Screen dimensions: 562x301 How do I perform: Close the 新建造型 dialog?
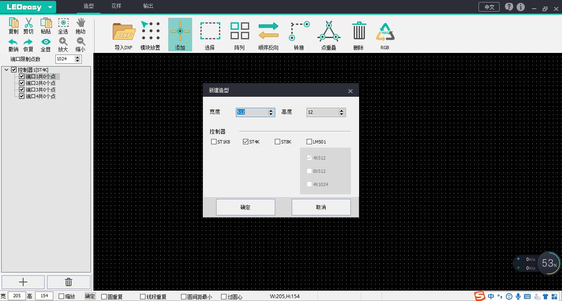[350, 91]
